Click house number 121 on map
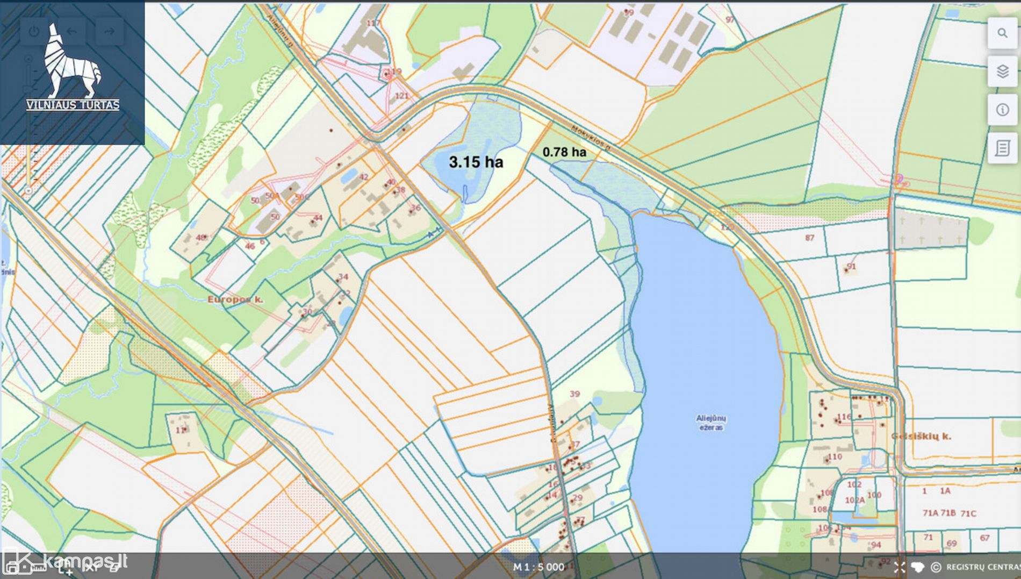Viewport: 1021px width, 579px height. click(x=401, y=96)
